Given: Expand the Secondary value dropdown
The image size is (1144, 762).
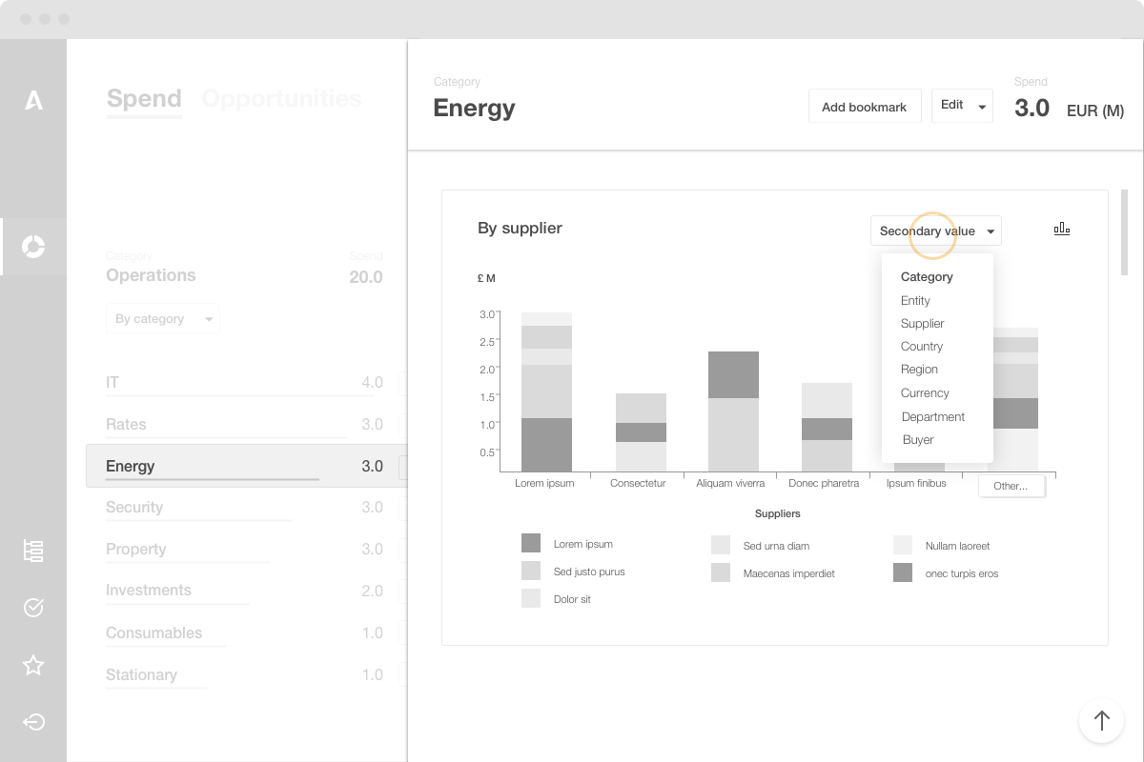Looking at the screenshot, I should pyautogui.click(x=936, y=231).
